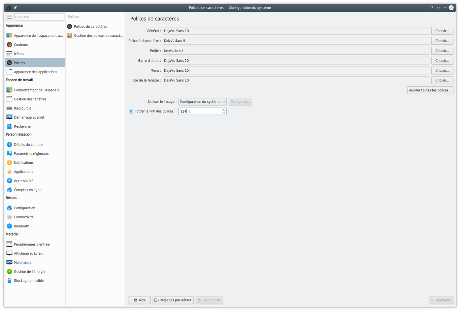Click Réglages par défaut button

point(173,300)
